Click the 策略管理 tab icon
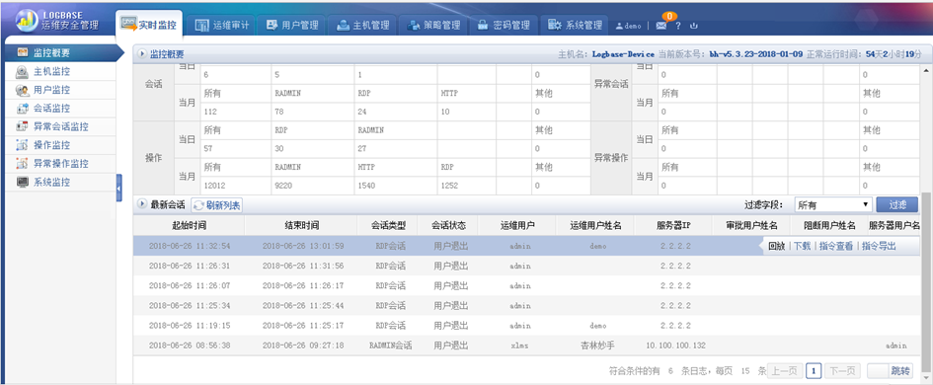933x385 pixels. pos(414,25)
